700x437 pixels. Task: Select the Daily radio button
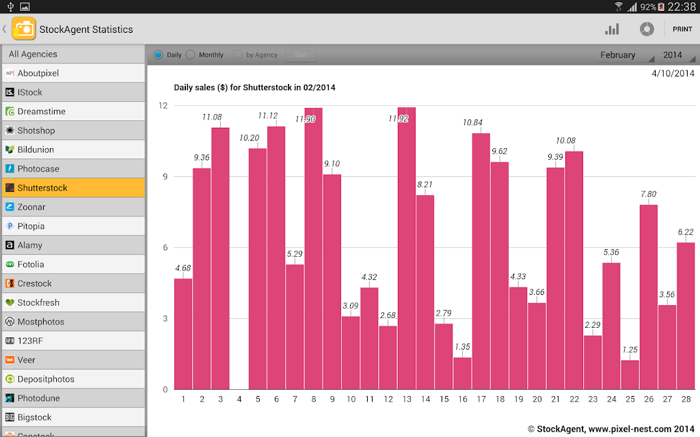[x=158, y=55]
